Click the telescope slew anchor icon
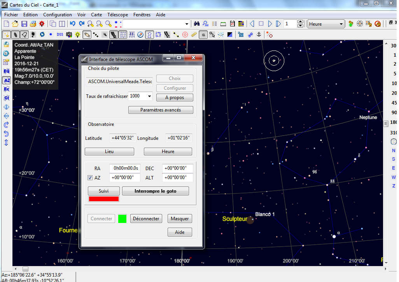Screen dimensions: 399x282 click(x=259, y=35)
